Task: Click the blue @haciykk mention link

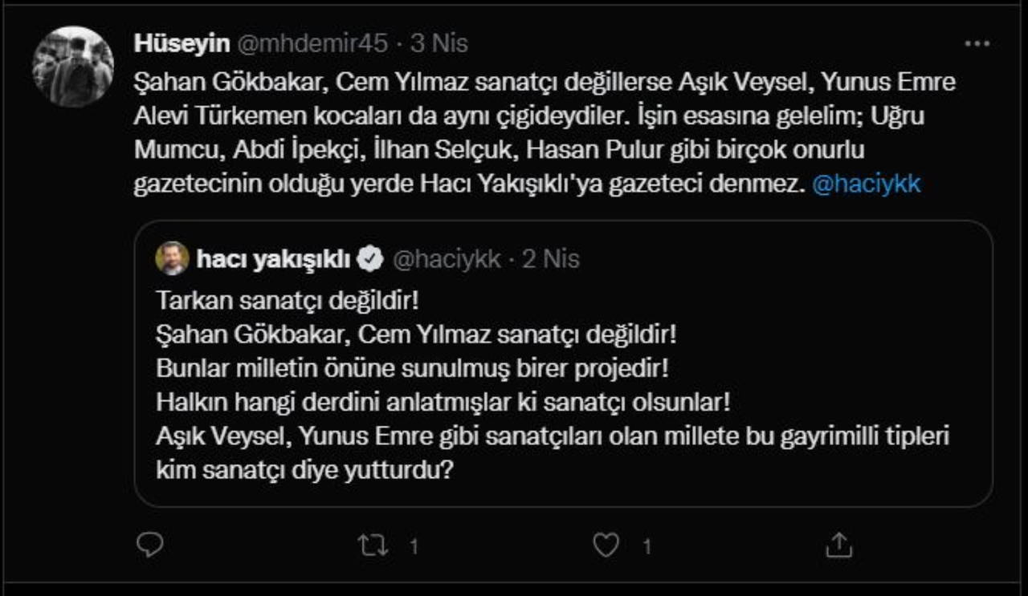Action: tap(867, 184)
